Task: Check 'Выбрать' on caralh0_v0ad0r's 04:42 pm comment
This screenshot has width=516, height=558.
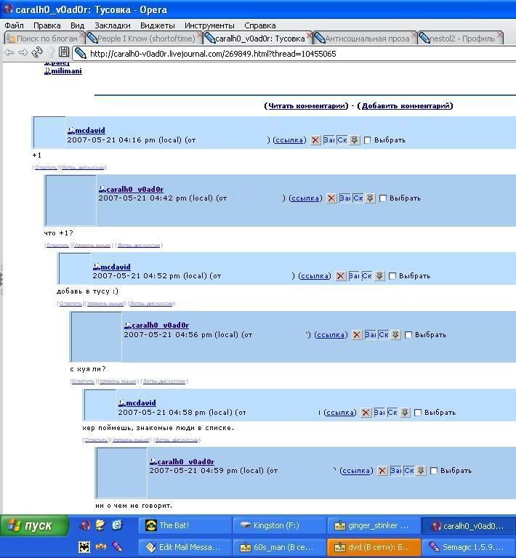Action: (x=383, y=198)
